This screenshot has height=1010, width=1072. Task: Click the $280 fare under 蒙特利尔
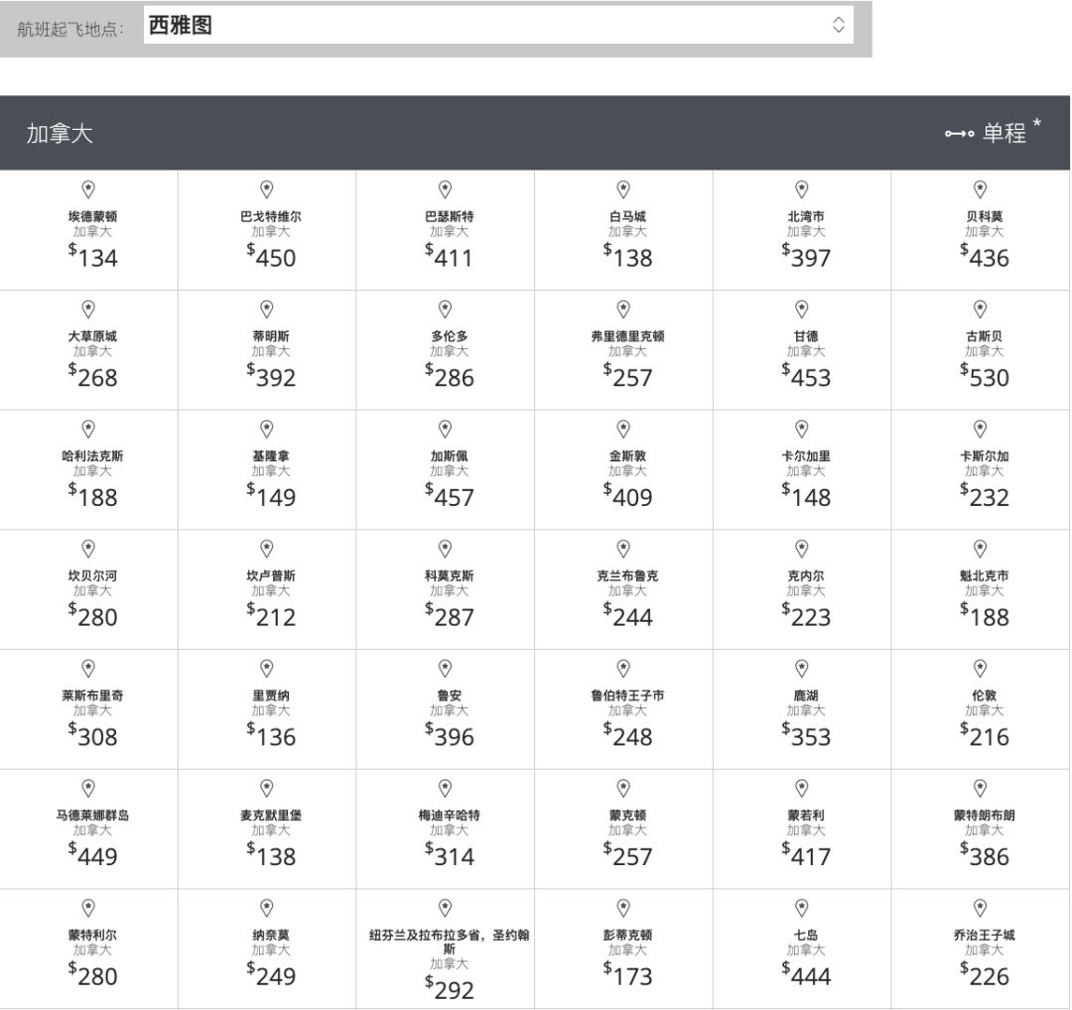point(92,975)
